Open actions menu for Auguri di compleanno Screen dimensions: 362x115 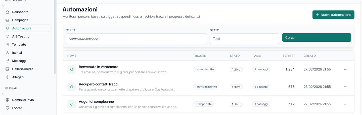pyautogui.click(x=346, y=104)
